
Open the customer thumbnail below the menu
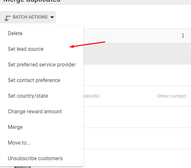click(x=22, y=167)
